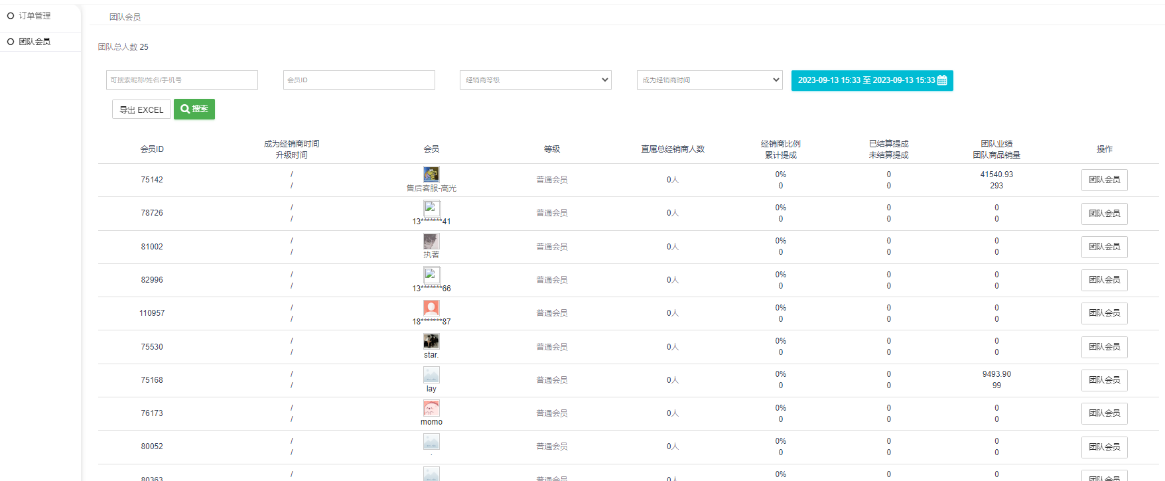Click the avatar of member lay

pyautogui.click(x=431, y=375)
